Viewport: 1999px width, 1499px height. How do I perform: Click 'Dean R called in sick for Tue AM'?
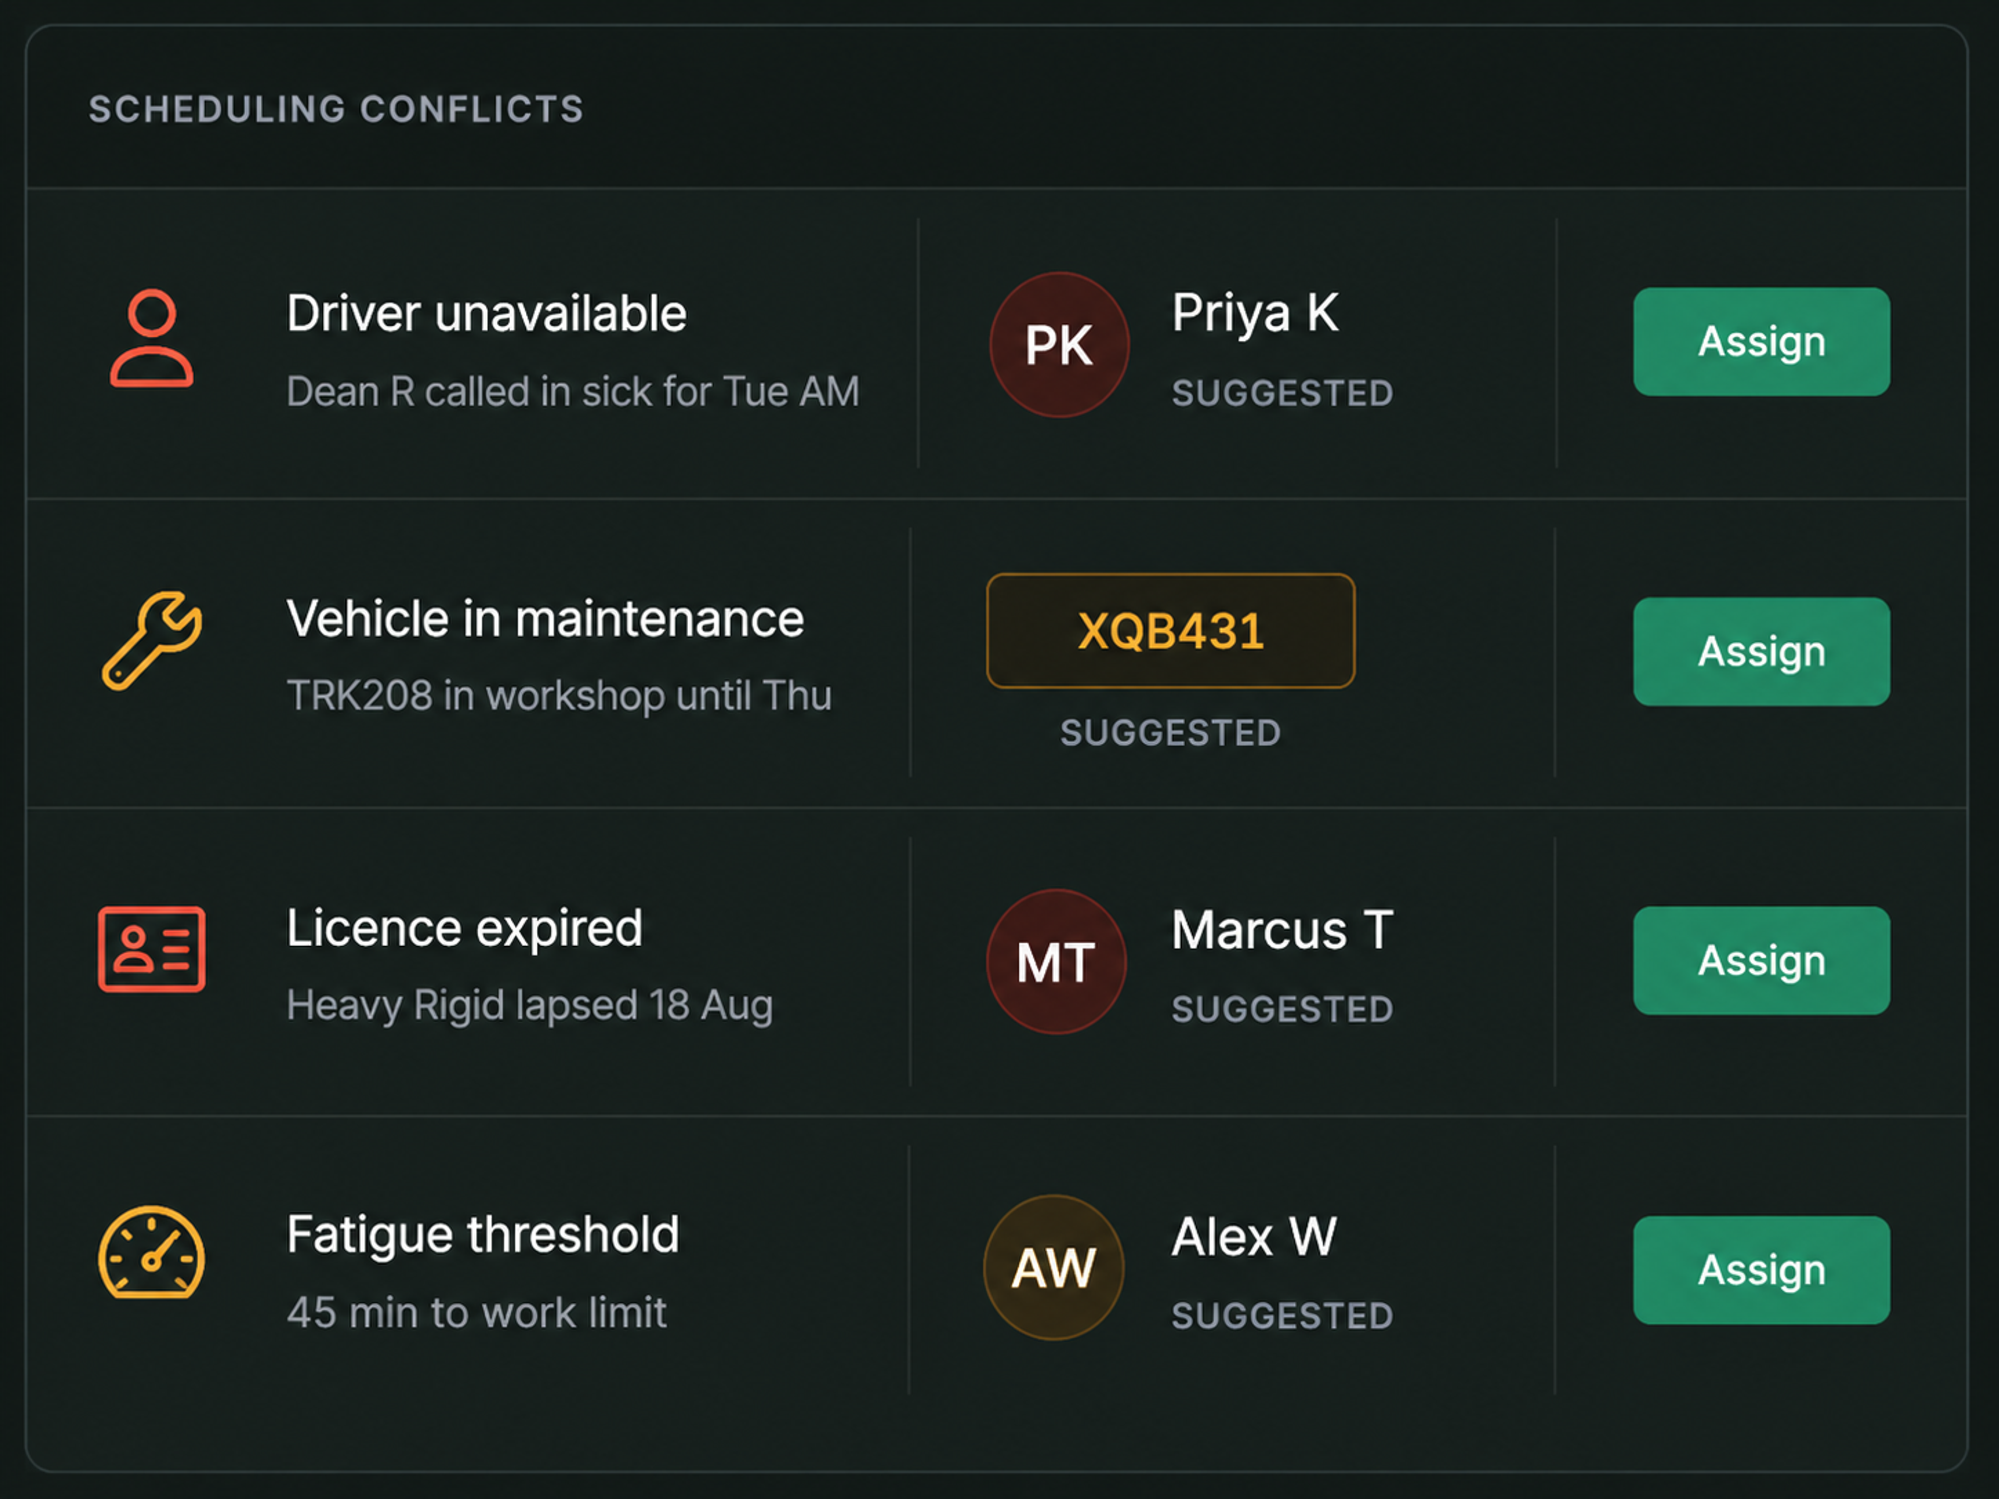(573, 392)
